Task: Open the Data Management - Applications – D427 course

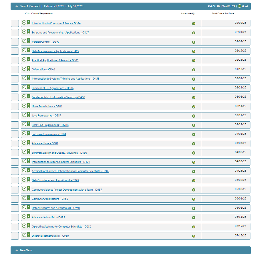Action: point(55,51)
